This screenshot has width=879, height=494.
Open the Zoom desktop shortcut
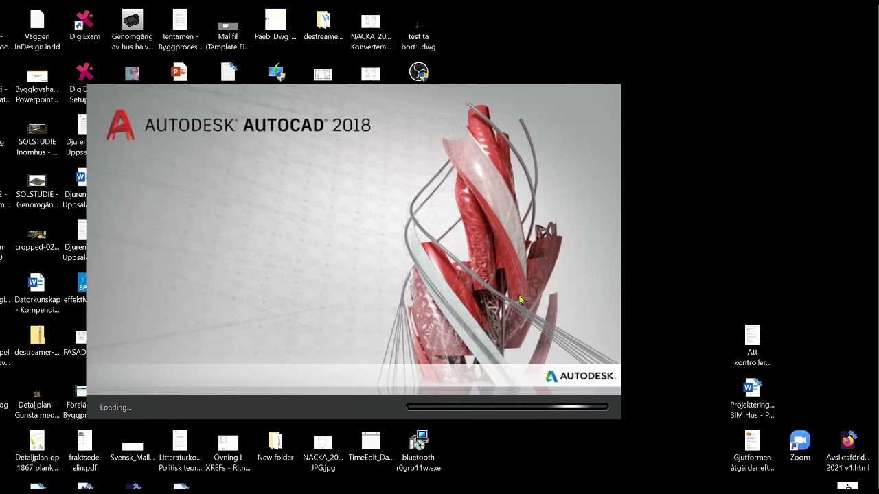(x=800, y=446)
